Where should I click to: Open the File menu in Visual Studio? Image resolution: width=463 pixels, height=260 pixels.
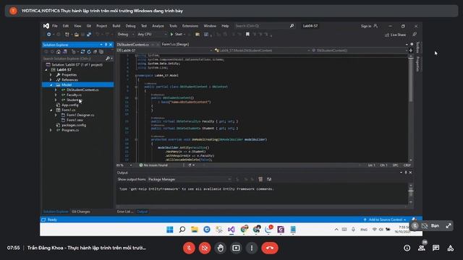pos(55,26)
